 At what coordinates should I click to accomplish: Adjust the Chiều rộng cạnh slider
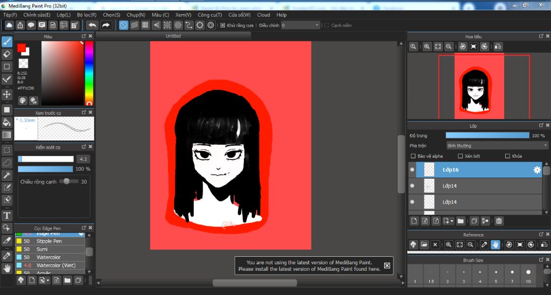click(x=68, y=181)
